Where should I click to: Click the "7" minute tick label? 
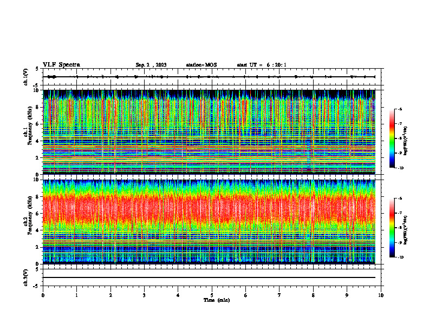[x=279, y=295]
